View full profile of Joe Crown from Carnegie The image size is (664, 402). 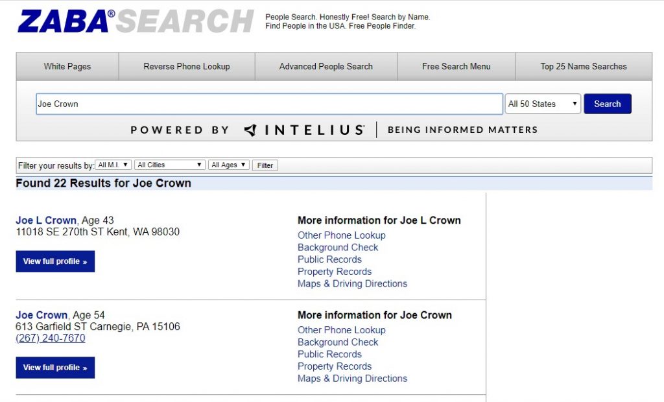click(55, 368)
